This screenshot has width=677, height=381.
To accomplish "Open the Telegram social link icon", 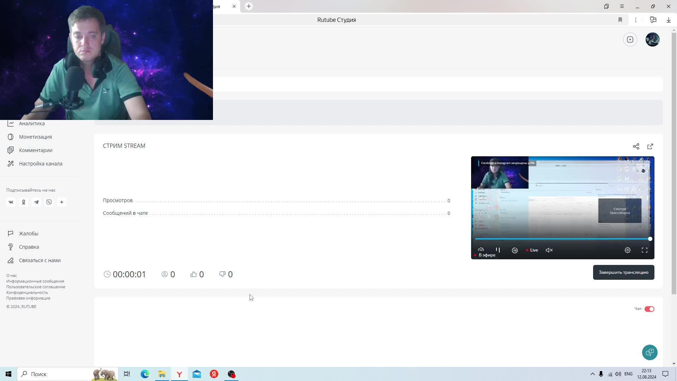I will pyautogui.click(x=36, y=202).
